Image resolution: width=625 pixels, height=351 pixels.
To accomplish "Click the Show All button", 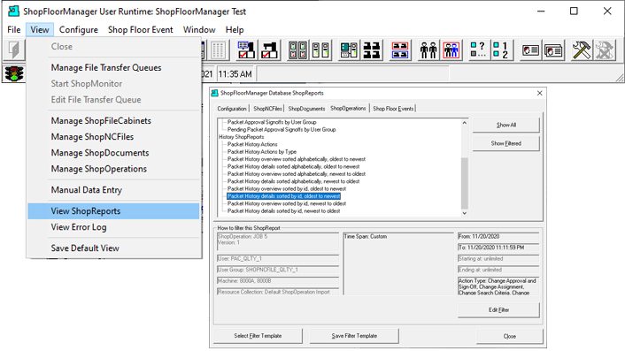I will pyautogui.click(x=505, y=125).
